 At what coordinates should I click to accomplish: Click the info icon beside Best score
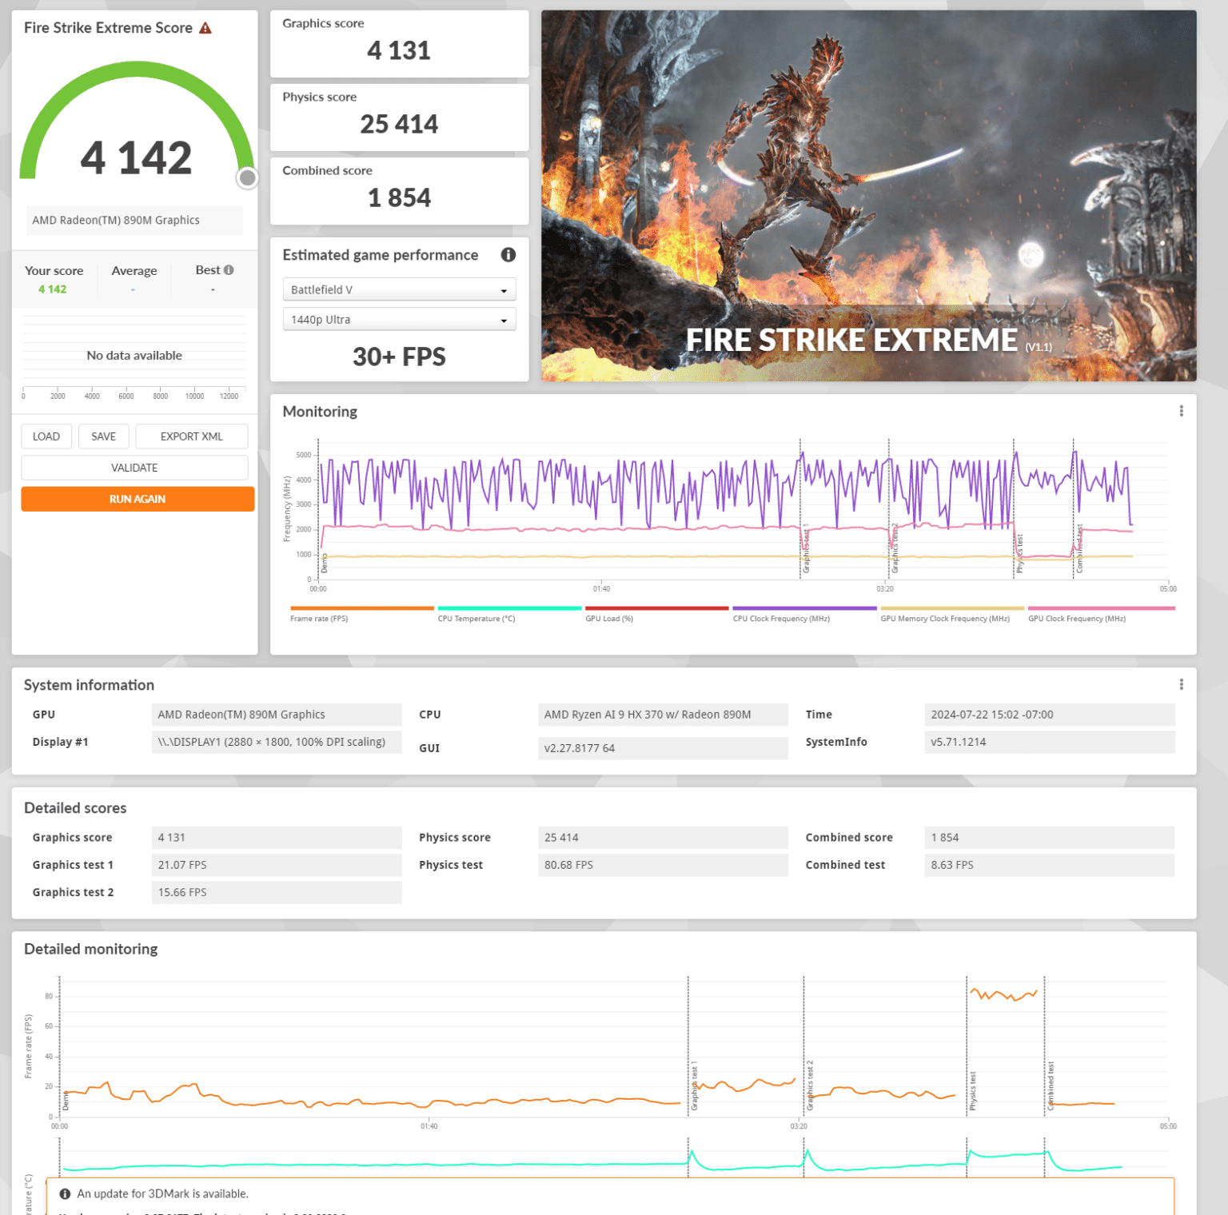tap(229, 270)
